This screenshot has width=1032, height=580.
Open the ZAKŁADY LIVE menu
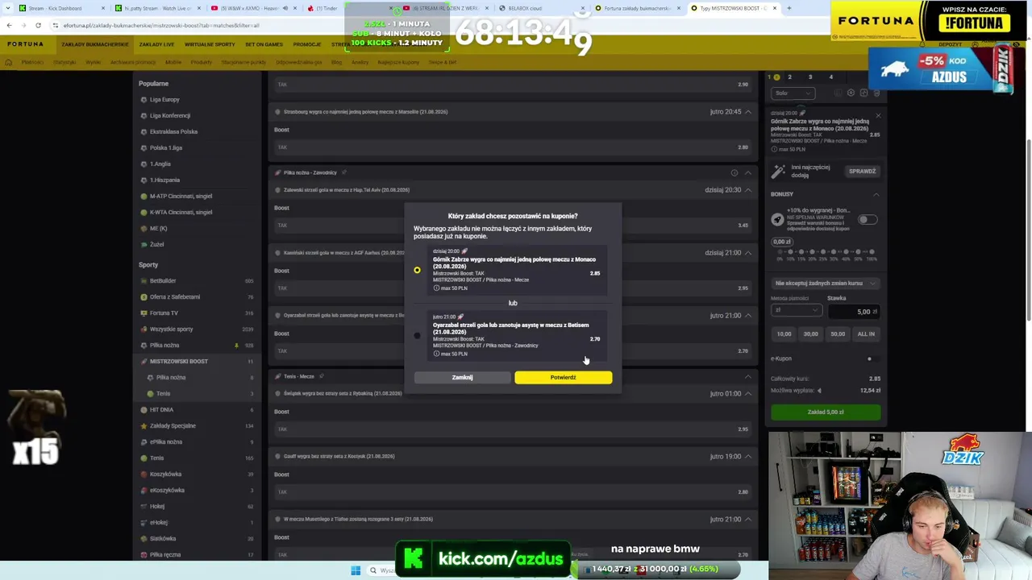[156, 44]
